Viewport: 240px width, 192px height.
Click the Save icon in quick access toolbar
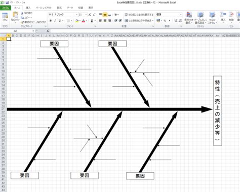pyautogui.click(x=7, y=3)
